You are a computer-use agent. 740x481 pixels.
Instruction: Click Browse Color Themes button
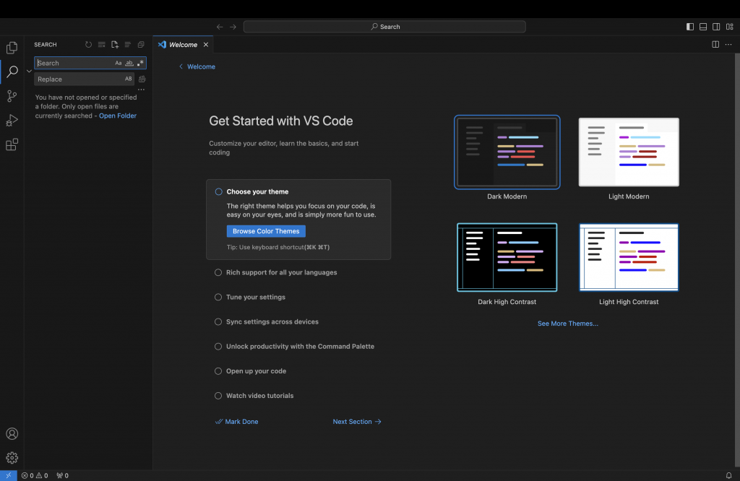pyautogui.click(x=266, y=231)
